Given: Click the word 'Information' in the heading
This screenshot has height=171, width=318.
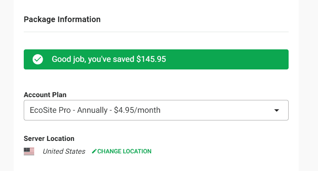Looking at the screenshot, I should point(79,19).
